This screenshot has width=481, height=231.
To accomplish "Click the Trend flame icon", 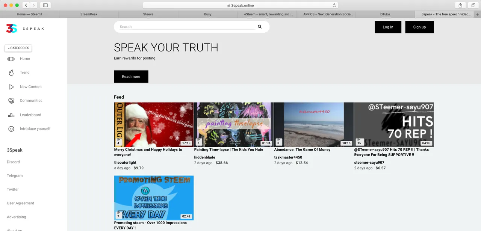I will (11, 73).
